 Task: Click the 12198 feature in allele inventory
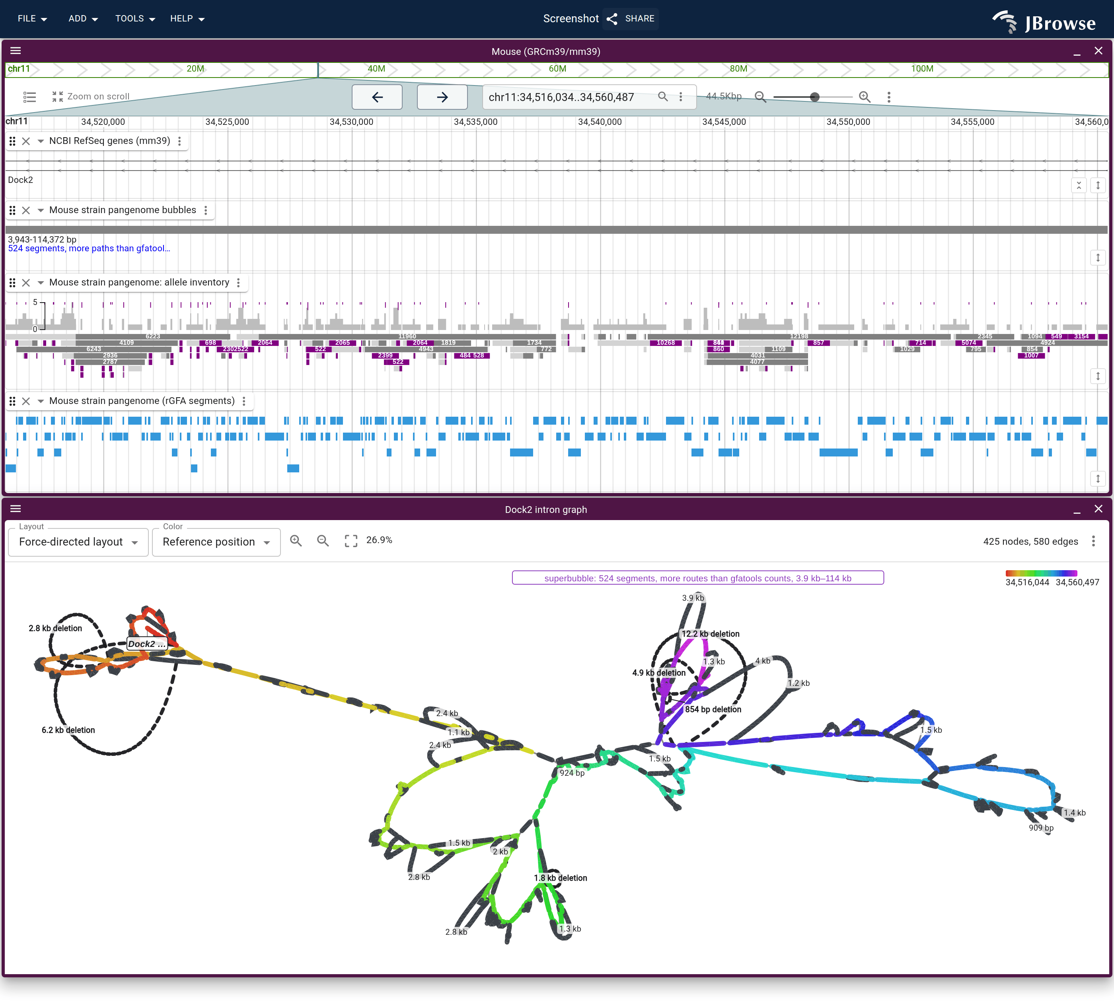point(798,336)
